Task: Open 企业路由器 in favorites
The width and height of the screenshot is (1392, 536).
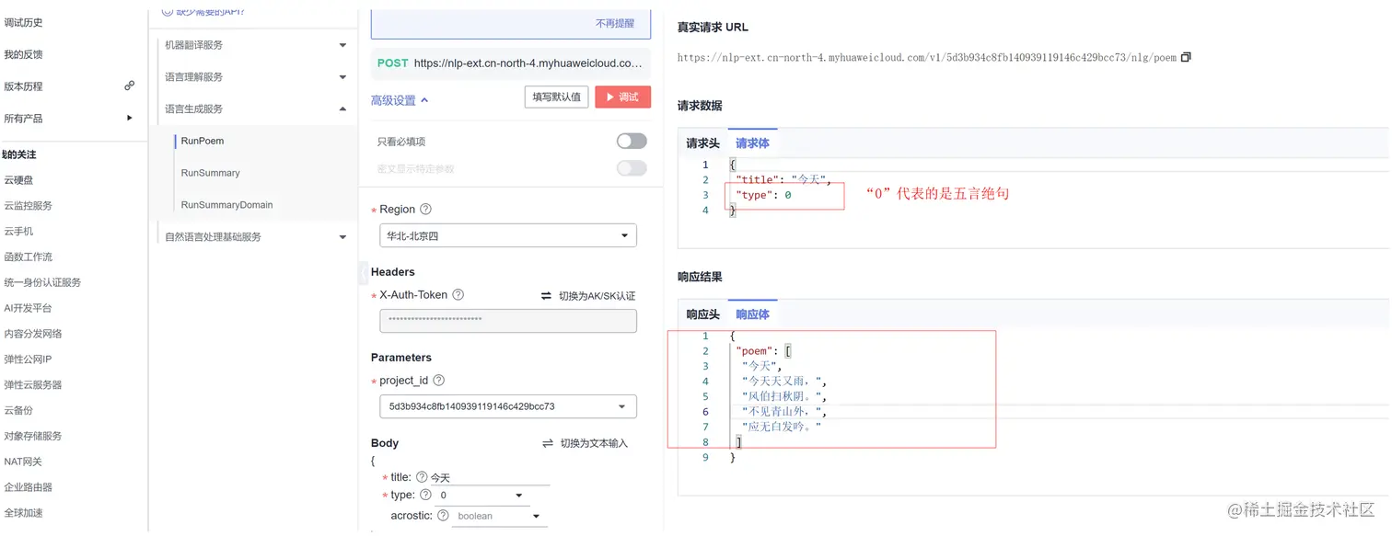Action: 28,487
